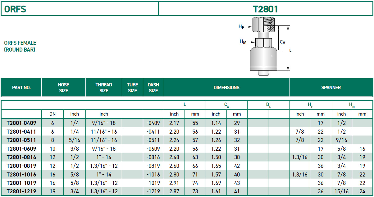The height and width of the screenshot is (197, 374).
Task: Select part number T2801-1016
Action: click(21, 174)
